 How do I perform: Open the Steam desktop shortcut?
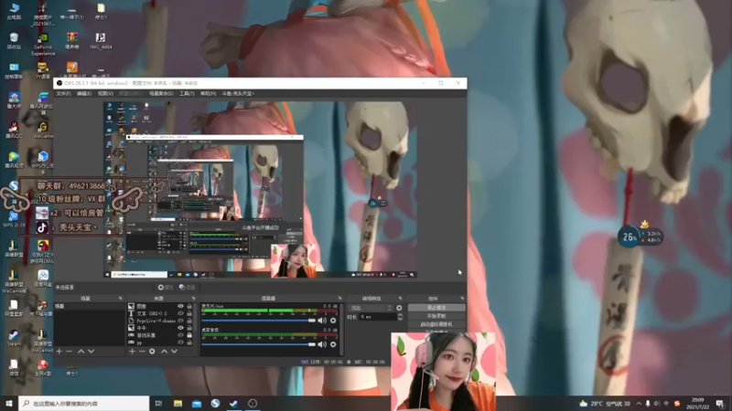pyautogui.click(x=14, y=338)
